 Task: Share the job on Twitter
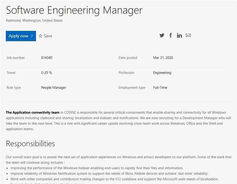pyautogui.click(x=162, y=35)
